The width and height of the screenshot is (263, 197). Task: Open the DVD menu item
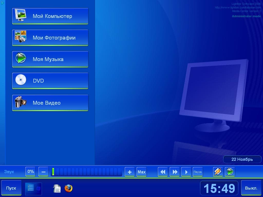(50, 81)
